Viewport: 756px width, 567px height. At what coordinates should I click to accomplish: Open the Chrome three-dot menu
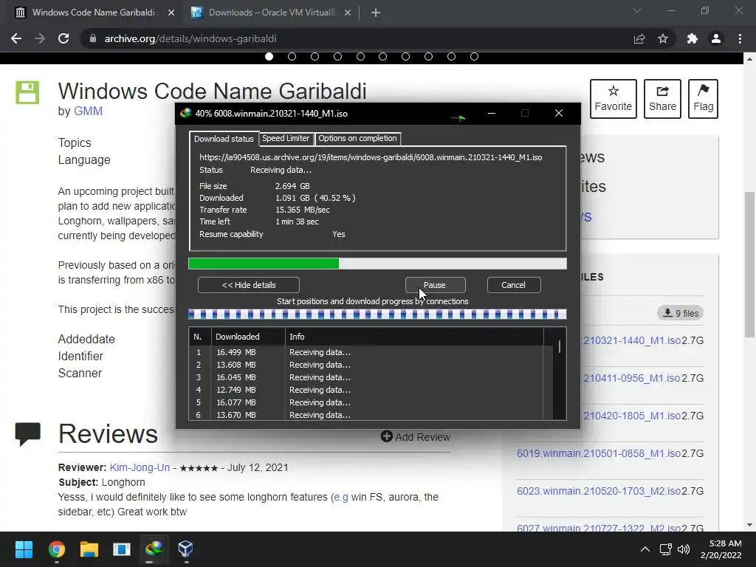click(x=740, y=38)
